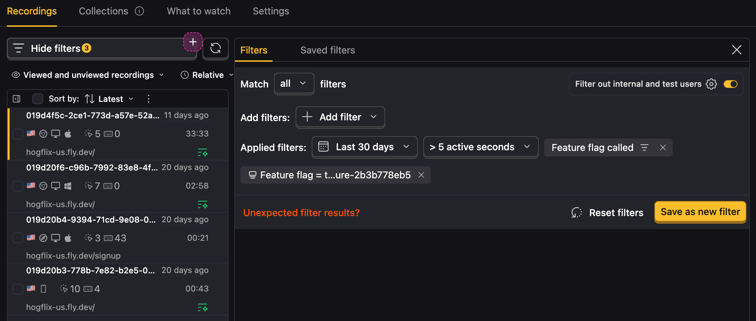Disable Filter out internal and test users

point(731,84)
